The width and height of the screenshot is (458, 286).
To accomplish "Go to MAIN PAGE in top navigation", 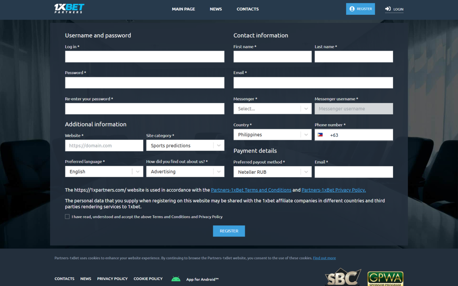I will coord(184,9).
